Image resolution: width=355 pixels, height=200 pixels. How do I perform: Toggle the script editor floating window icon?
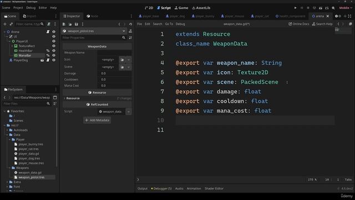[x=350, y=24]
